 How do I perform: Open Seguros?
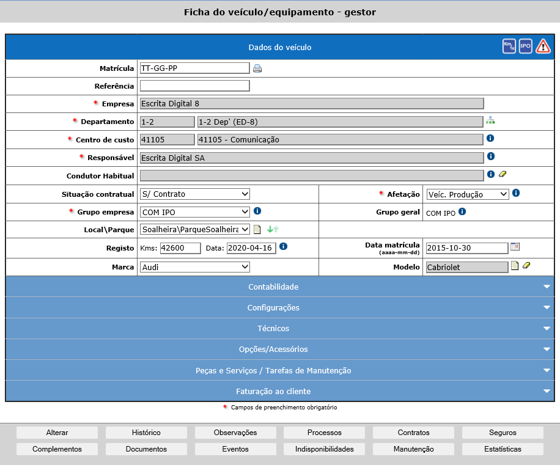[503, 433]
